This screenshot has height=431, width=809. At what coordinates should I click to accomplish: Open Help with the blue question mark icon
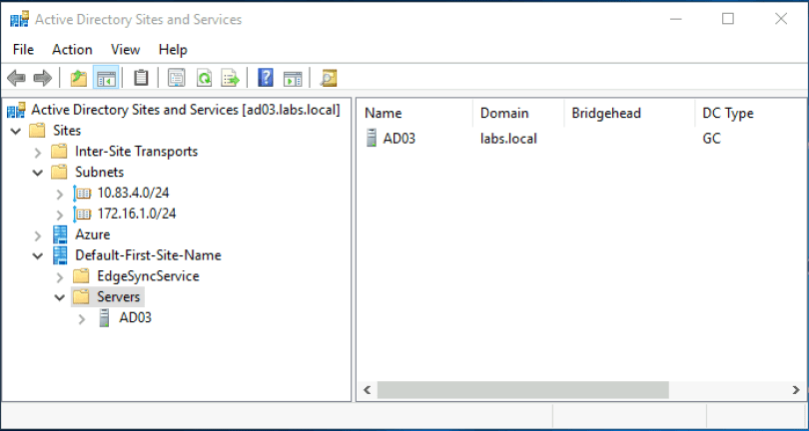point(266,78)
